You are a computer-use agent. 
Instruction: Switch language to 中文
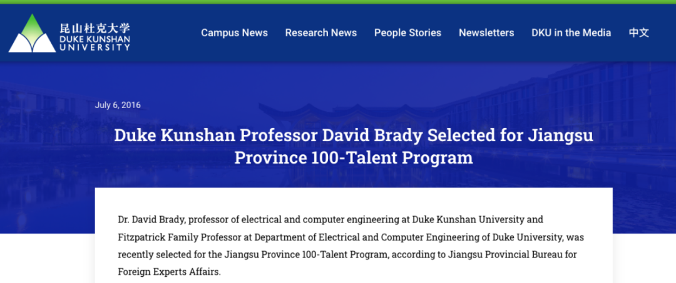[x=639, y=32]
